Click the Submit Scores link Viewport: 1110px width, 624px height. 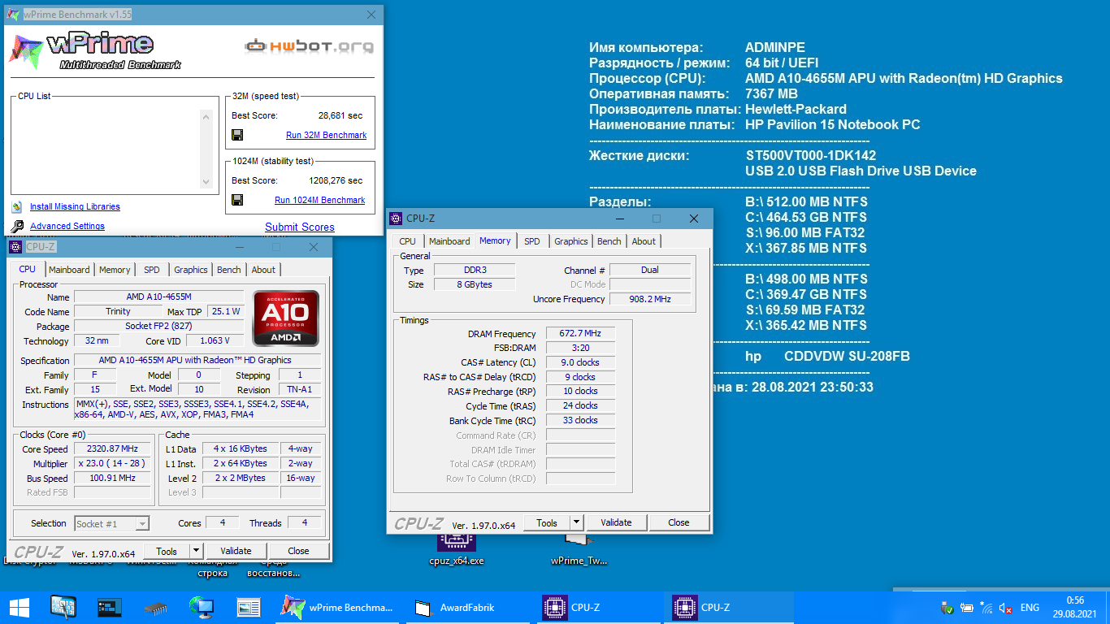300,227
